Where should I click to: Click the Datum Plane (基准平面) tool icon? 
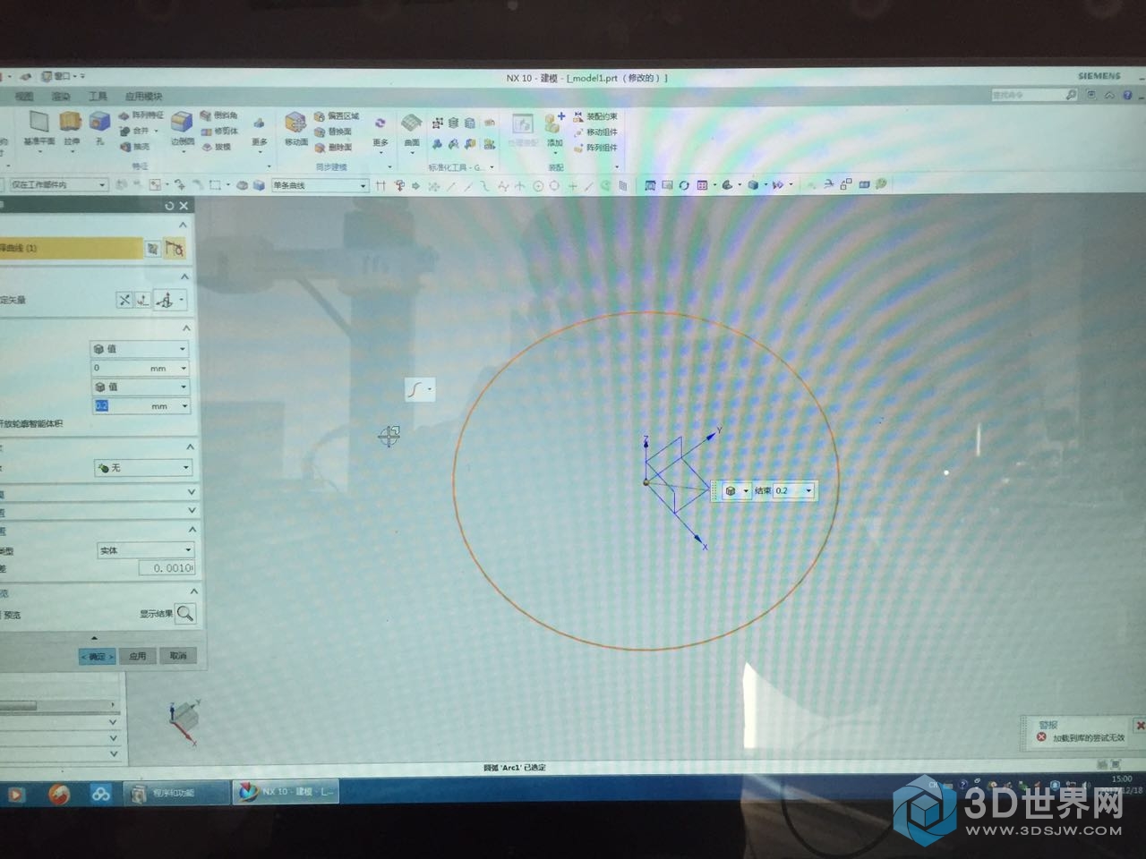(38, 123)
